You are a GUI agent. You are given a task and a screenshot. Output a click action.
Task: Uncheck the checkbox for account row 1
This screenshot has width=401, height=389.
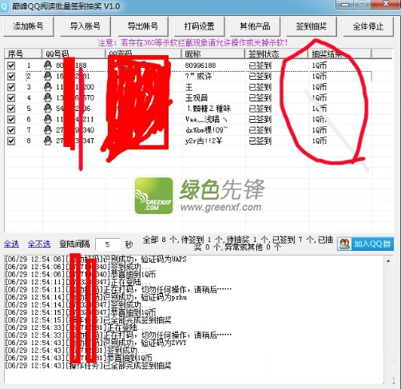(11, 65)
